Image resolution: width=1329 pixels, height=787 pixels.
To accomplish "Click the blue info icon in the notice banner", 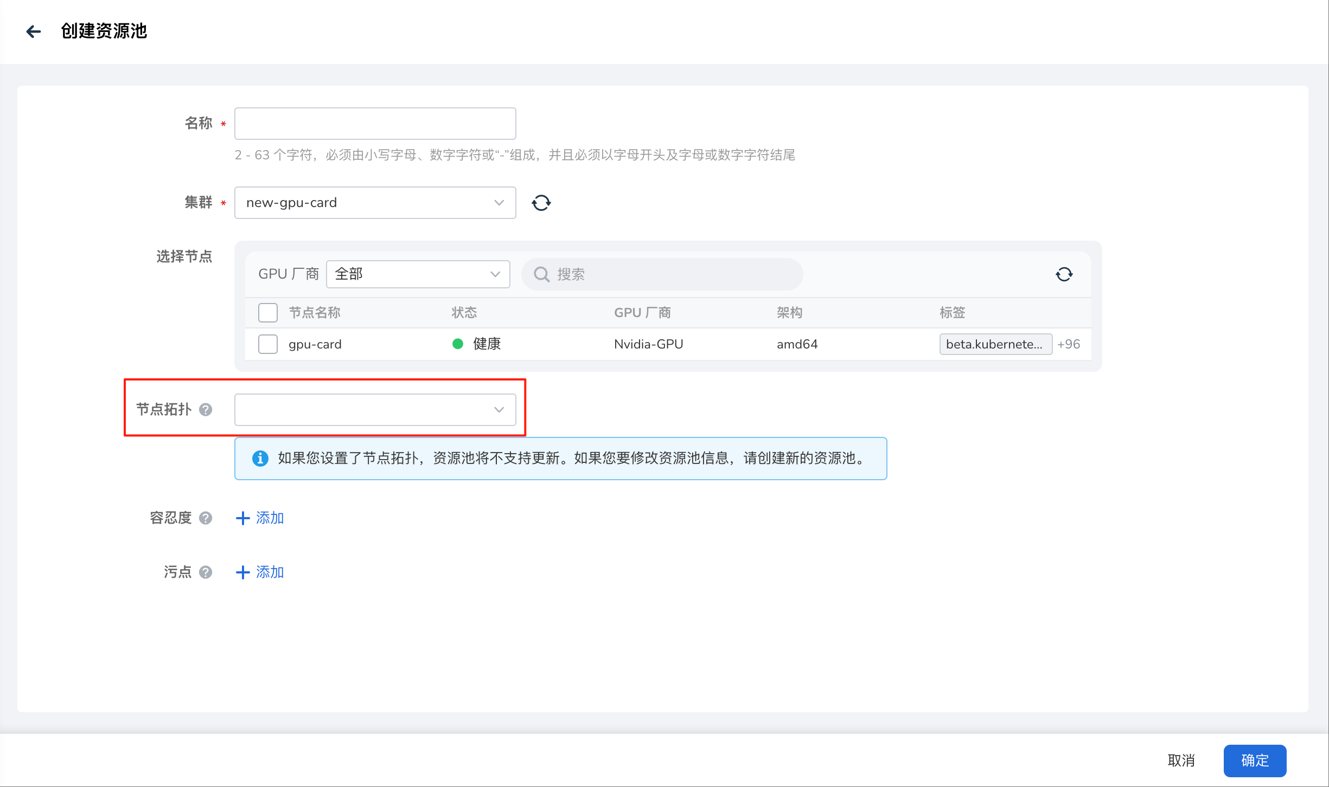I will (260, 459).
